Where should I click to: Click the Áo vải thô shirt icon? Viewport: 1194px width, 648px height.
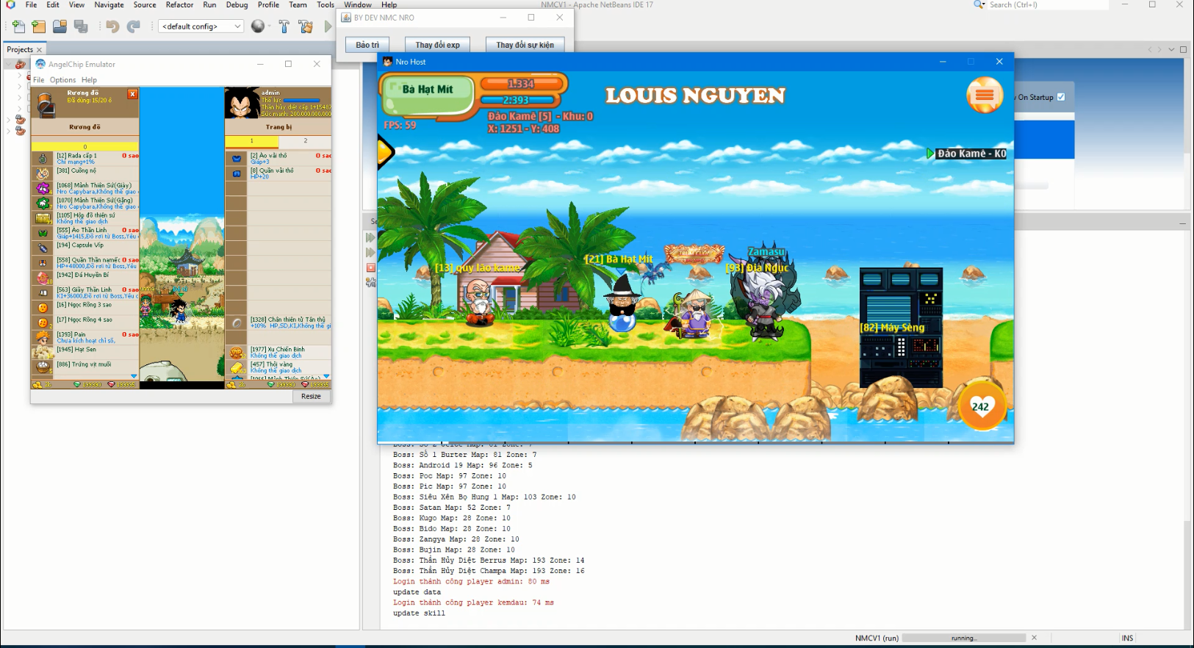(237, 158)
